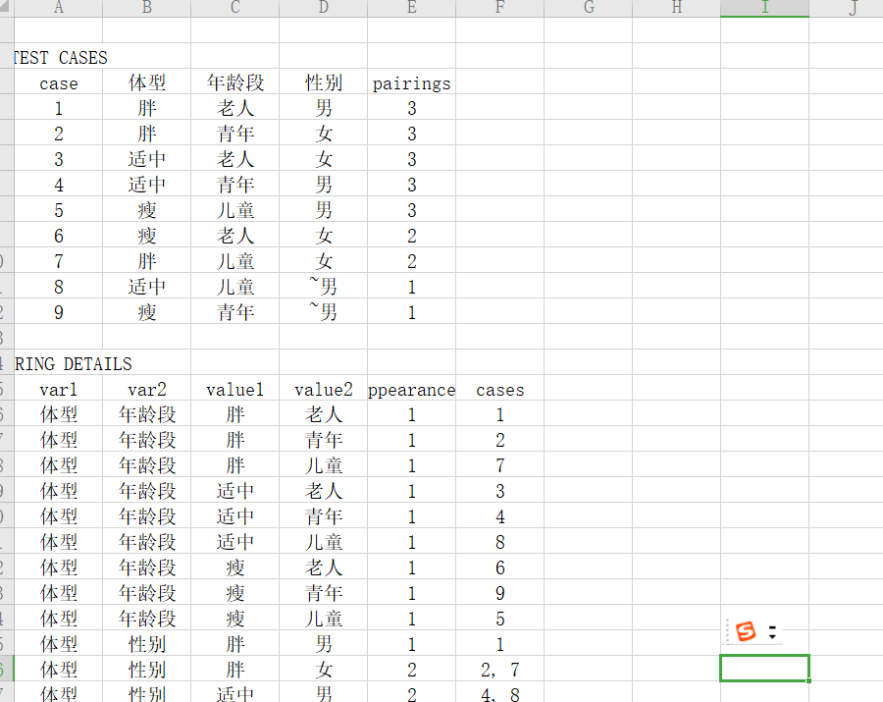This screenshot has height=702, width=883.
Task: Select column E header
Action: (x=412, y=8)
